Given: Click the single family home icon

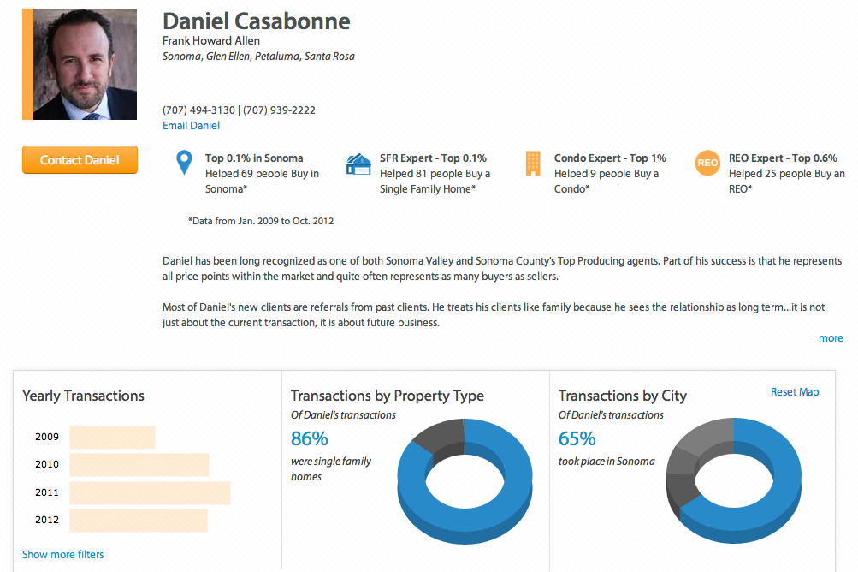Looking at the screenshot, I should 358,164.
